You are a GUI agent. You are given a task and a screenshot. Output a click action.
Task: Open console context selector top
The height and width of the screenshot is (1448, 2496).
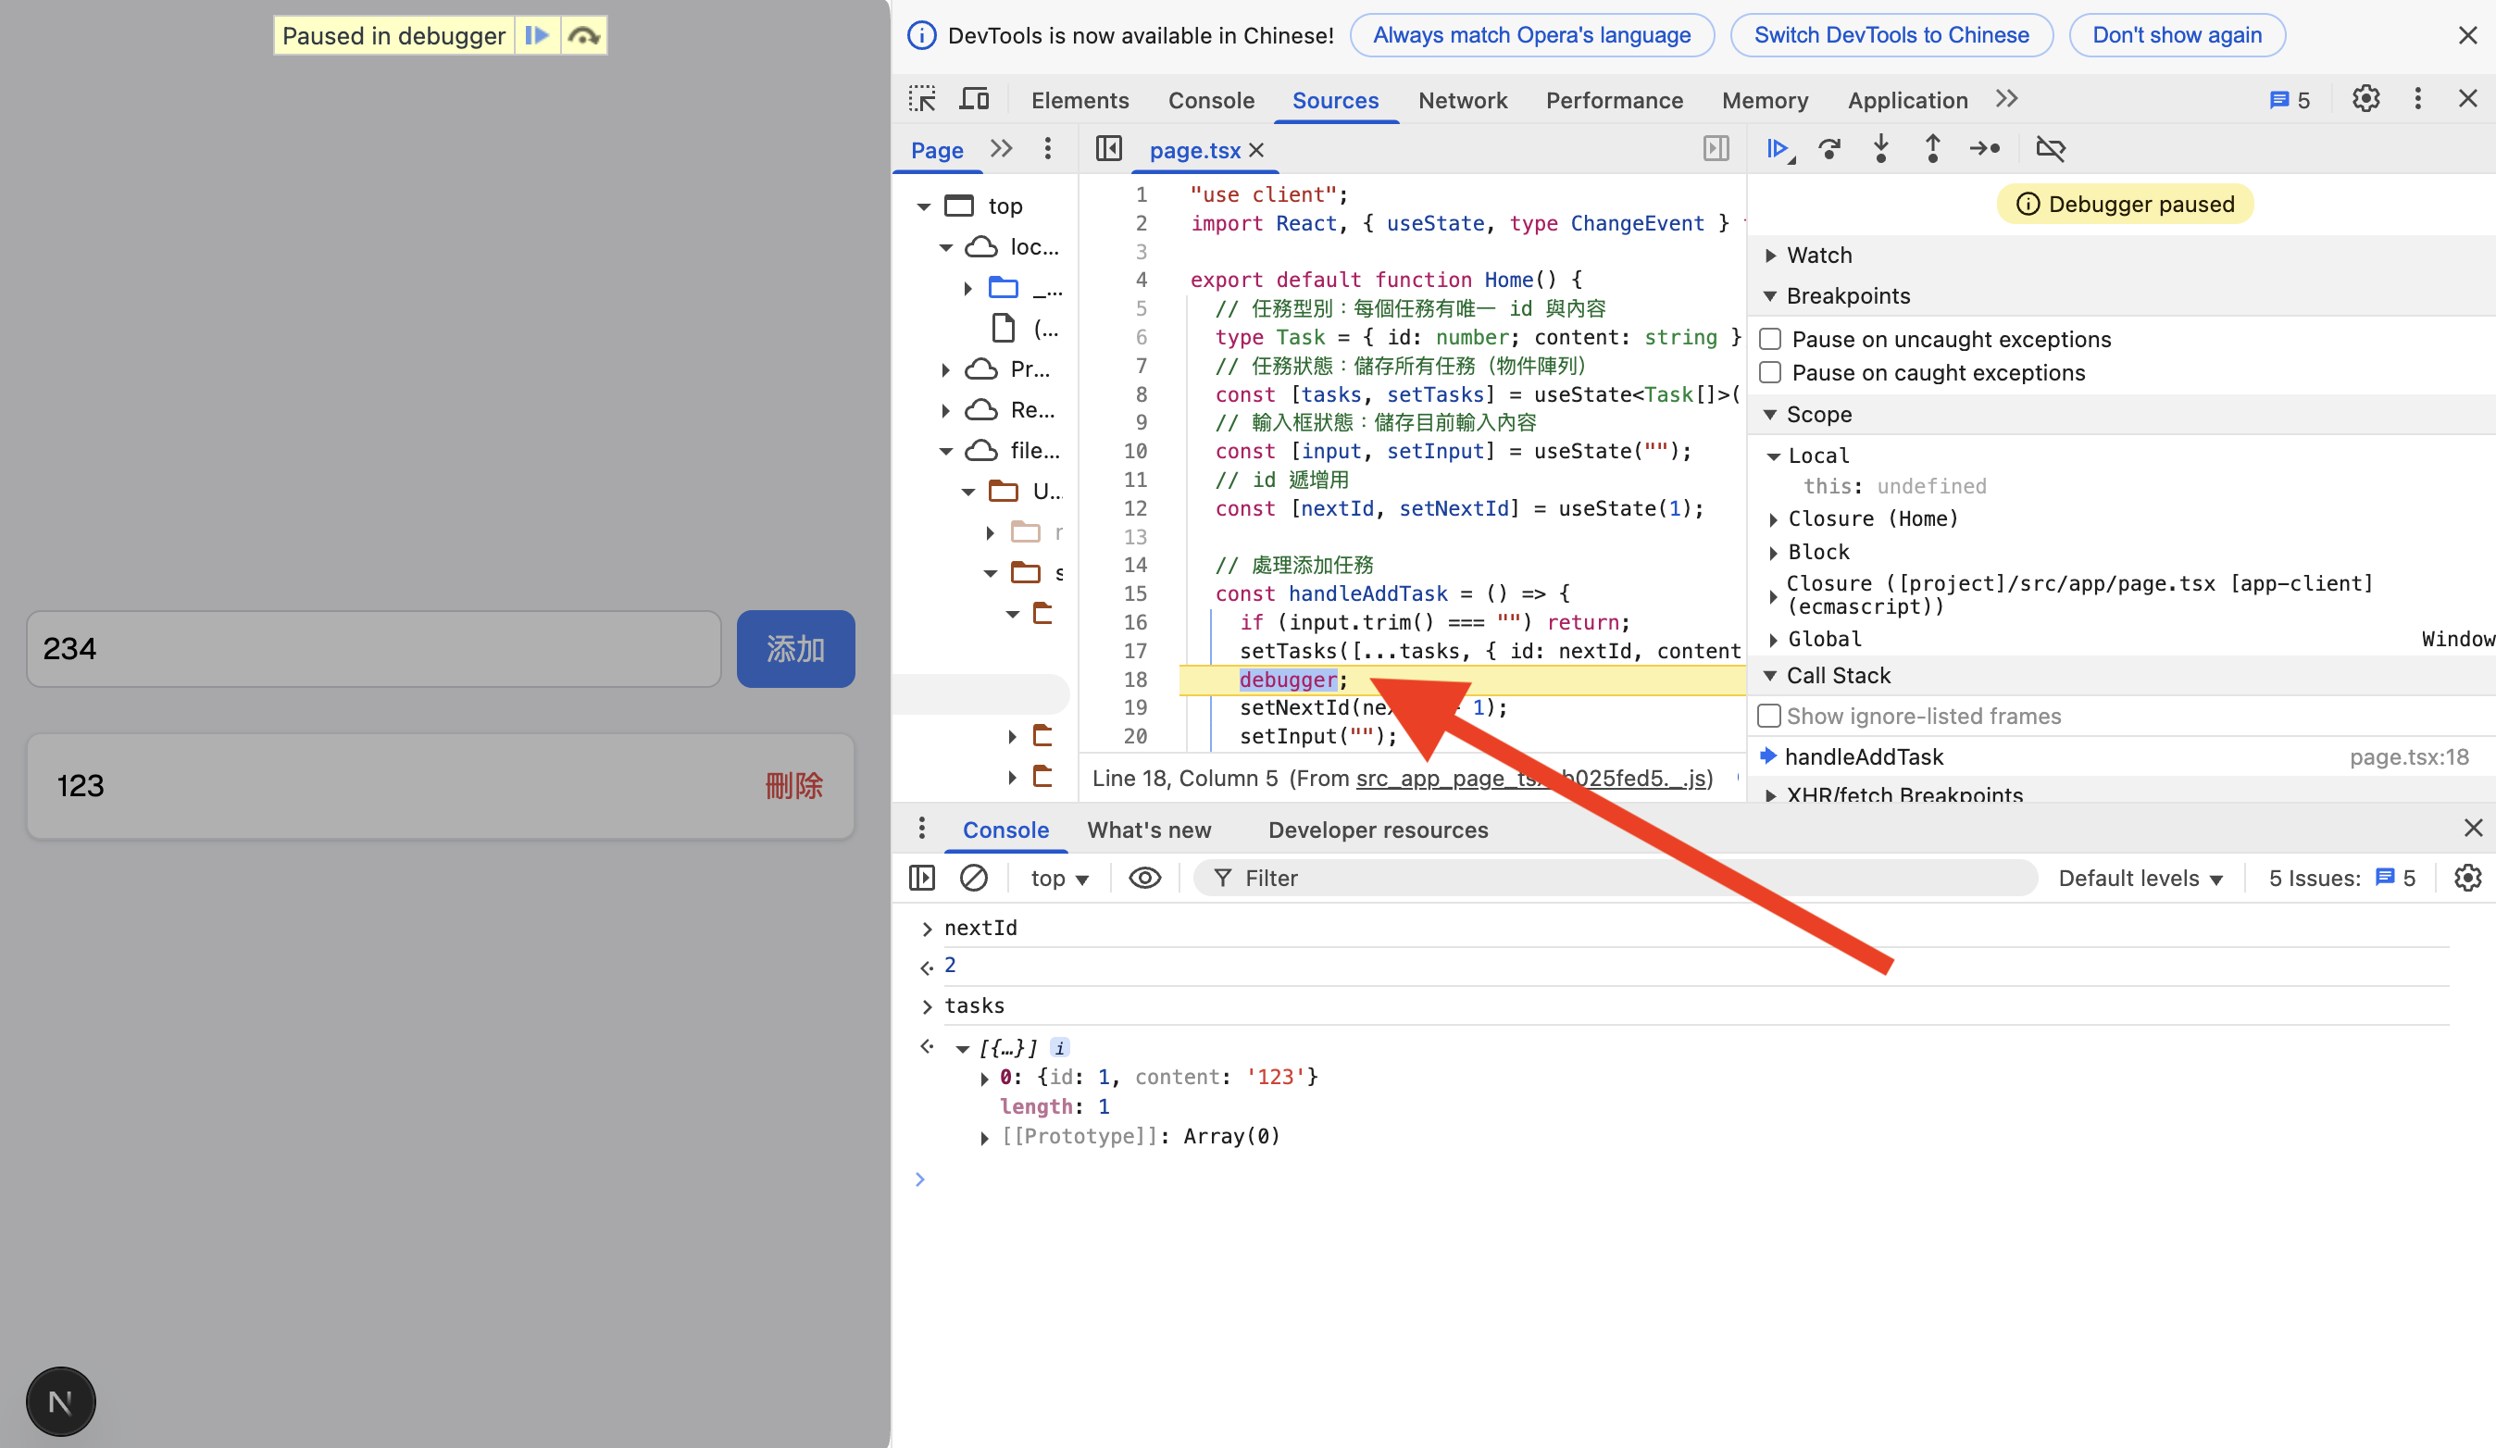click(1059, 879)
